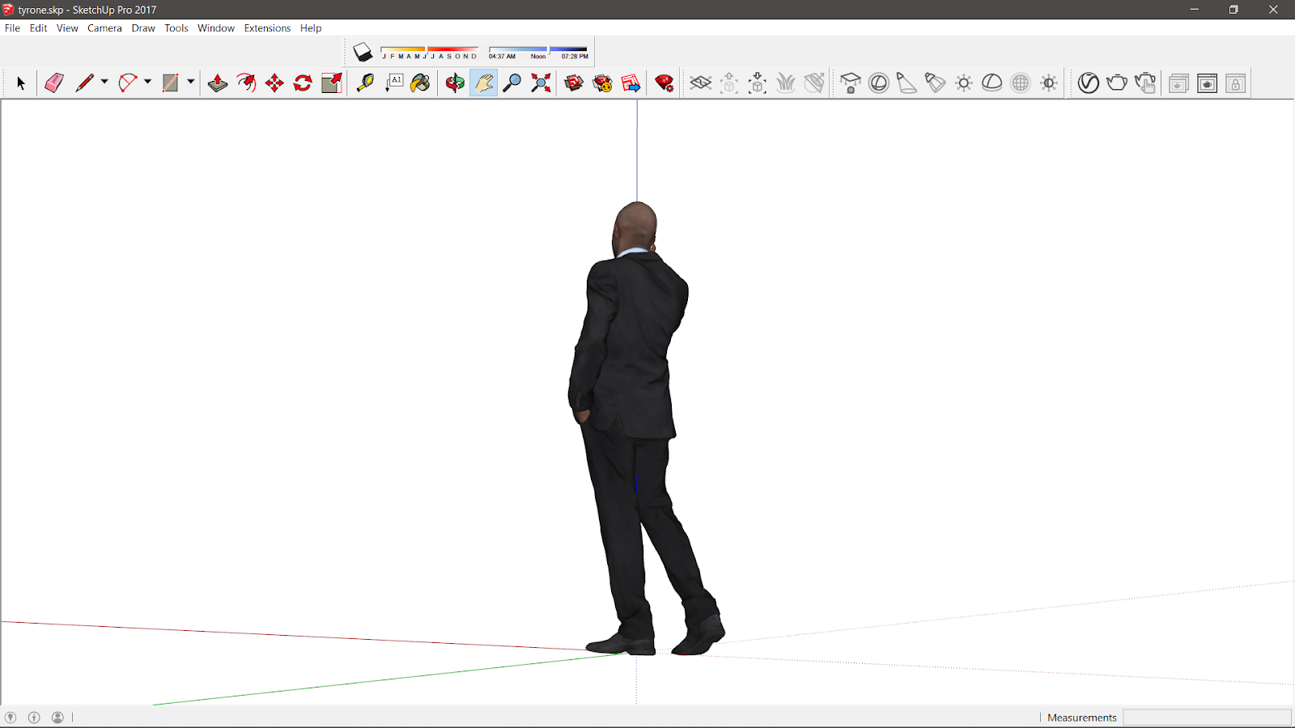Screen dimensions: 1295x728
Task: Select the Eraser tool
Action: point(53,83)
